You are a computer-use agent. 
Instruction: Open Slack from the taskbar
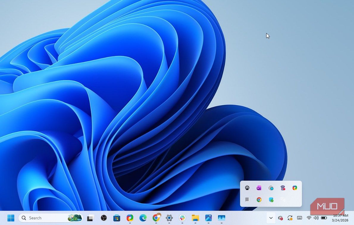click(182, 218)
